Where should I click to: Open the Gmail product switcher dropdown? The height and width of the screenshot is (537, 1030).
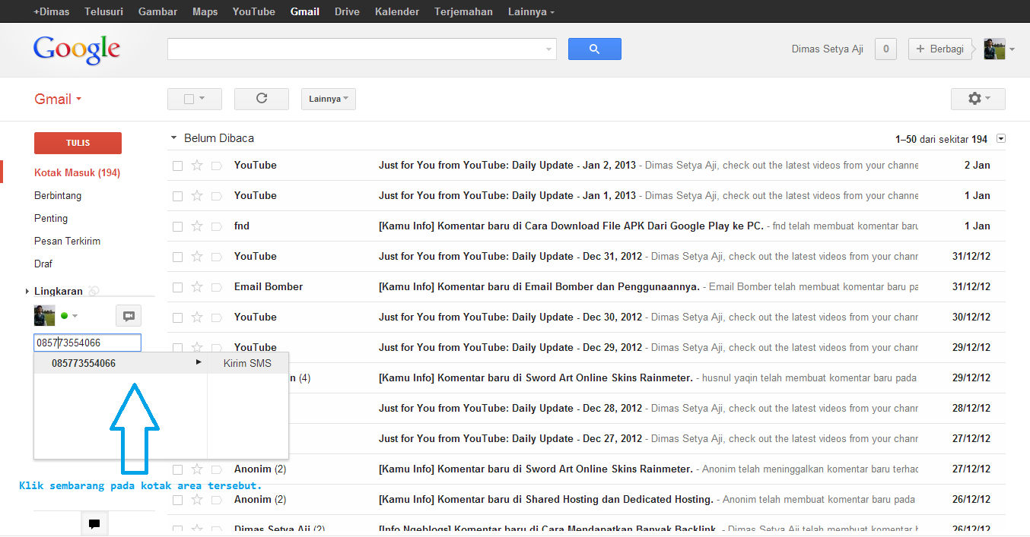click(x=58, y=99)
